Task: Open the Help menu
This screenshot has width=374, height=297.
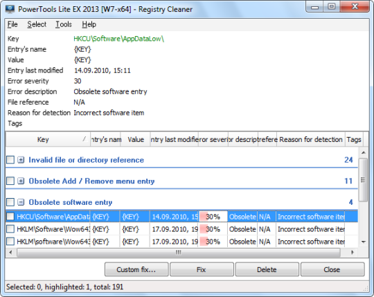Action: [x=89, y=24]
